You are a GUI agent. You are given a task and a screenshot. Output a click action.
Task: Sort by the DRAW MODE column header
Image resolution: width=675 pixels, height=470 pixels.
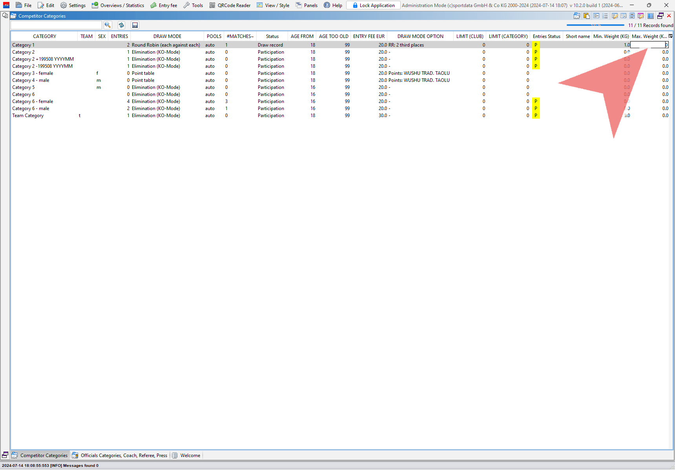tap(167, 36)
